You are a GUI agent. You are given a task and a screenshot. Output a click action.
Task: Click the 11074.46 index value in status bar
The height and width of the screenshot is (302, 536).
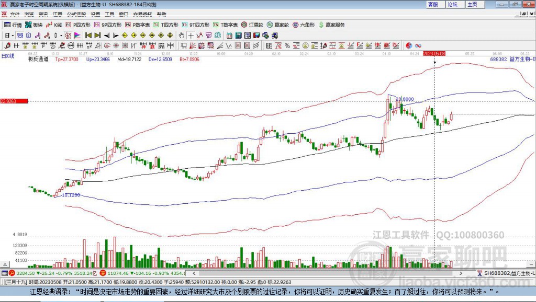tap(118, 273)
